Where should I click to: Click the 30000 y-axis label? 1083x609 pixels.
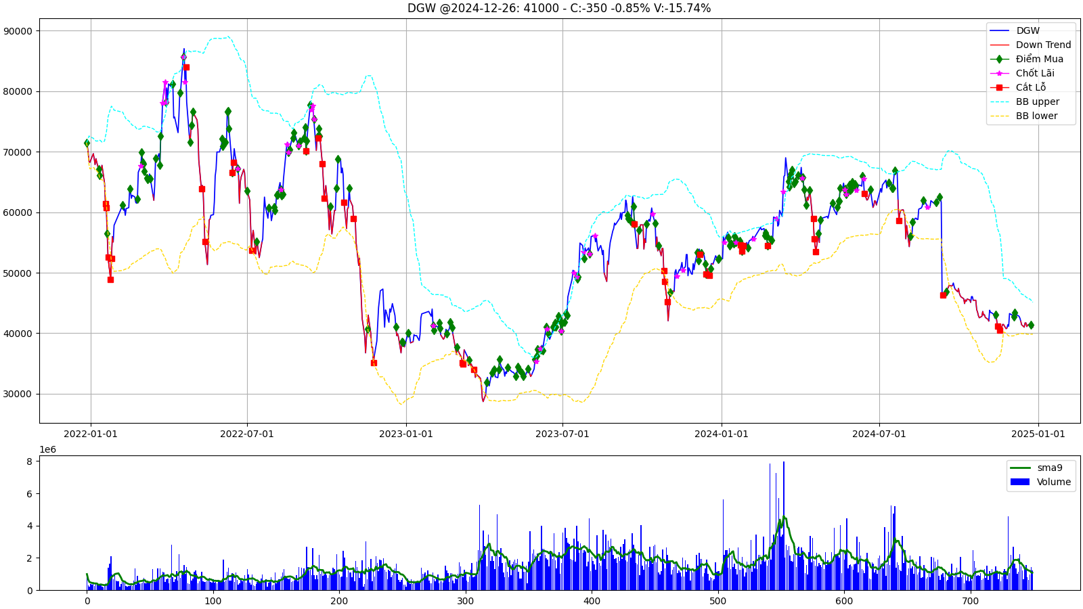click(18, 394)
